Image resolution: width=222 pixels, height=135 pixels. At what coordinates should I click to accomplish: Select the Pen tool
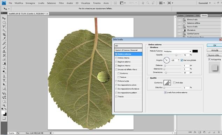pos(4,76)
